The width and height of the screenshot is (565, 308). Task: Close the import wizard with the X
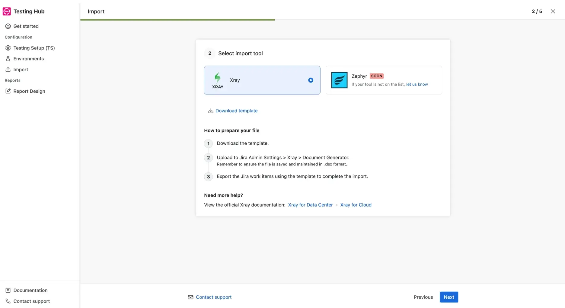point(553,11)
